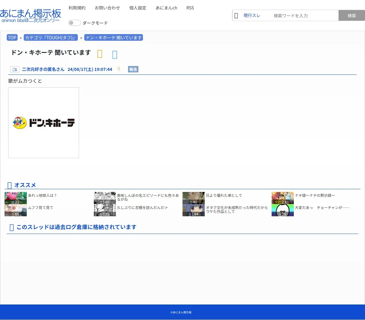The width and height of the screenshot is (365, 320).
Task: Click the ドン・キホーテ 聞いています breadcrumb
Action: coord(114,38)
